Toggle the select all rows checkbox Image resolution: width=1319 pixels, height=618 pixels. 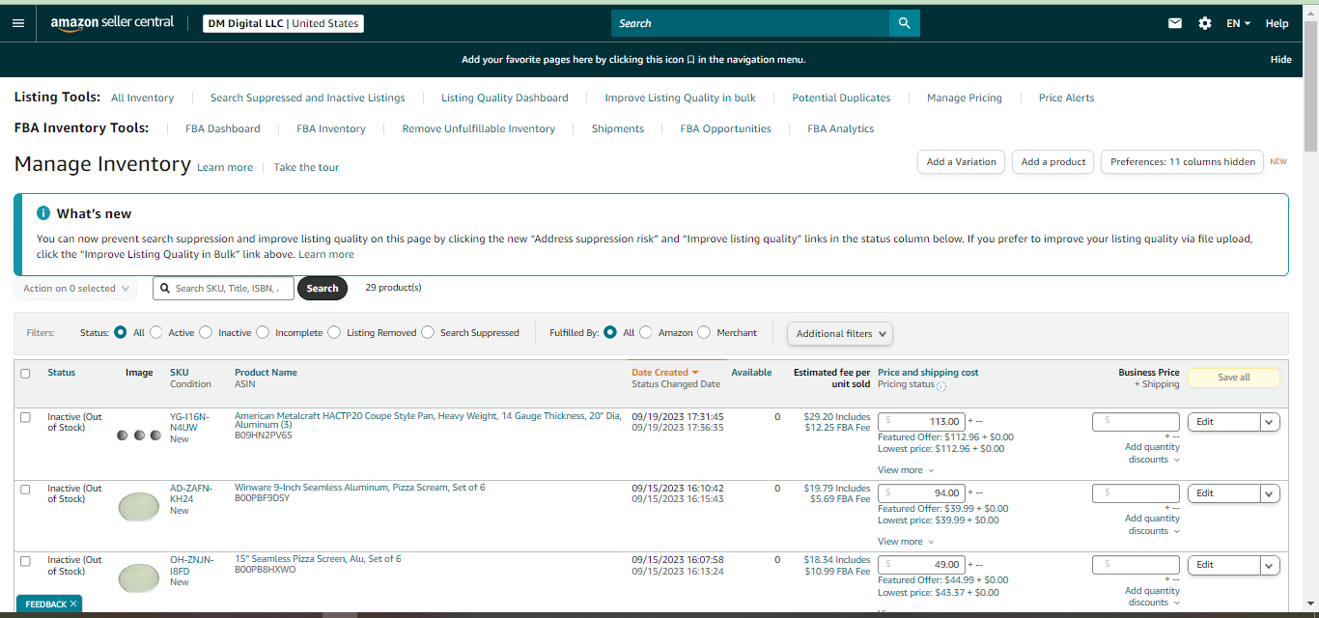pyautogui.click(x=25, y=374)
